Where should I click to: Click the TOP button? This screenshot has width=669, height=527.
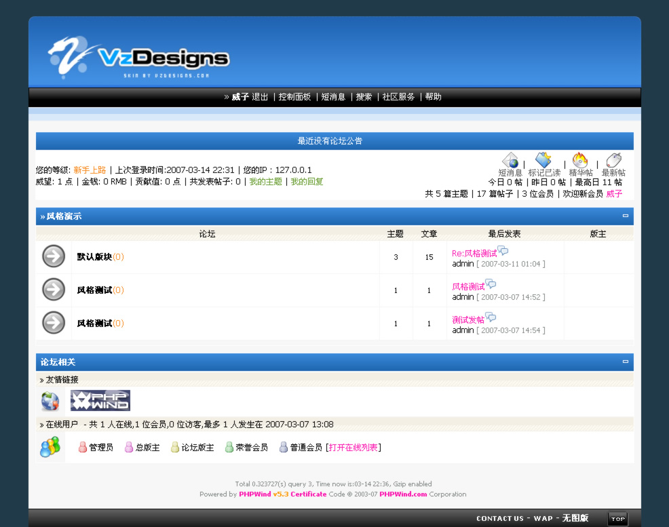(617, 519)
